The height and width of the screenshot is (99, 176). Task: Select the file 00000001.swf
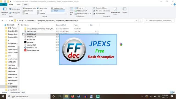[31, 31]
